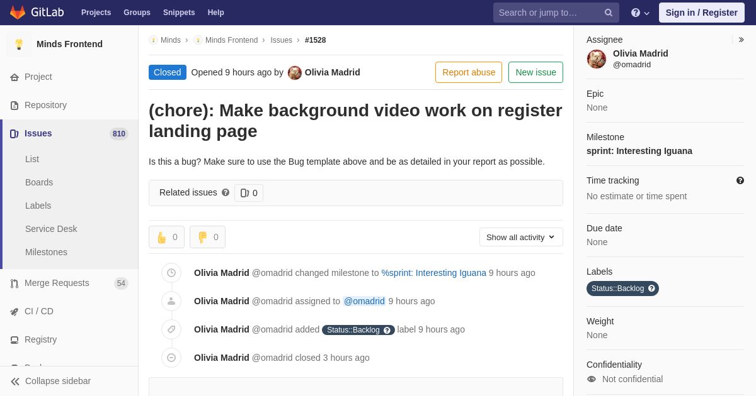Open Labels in sidebar
The image size is (756, 396).
point(38,206)
